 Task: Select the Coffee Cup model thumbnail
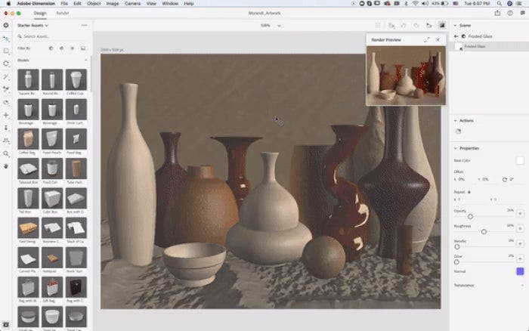coord(76,79)
